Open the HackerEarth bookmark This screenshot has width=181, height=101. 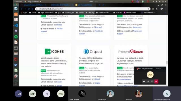149,13
